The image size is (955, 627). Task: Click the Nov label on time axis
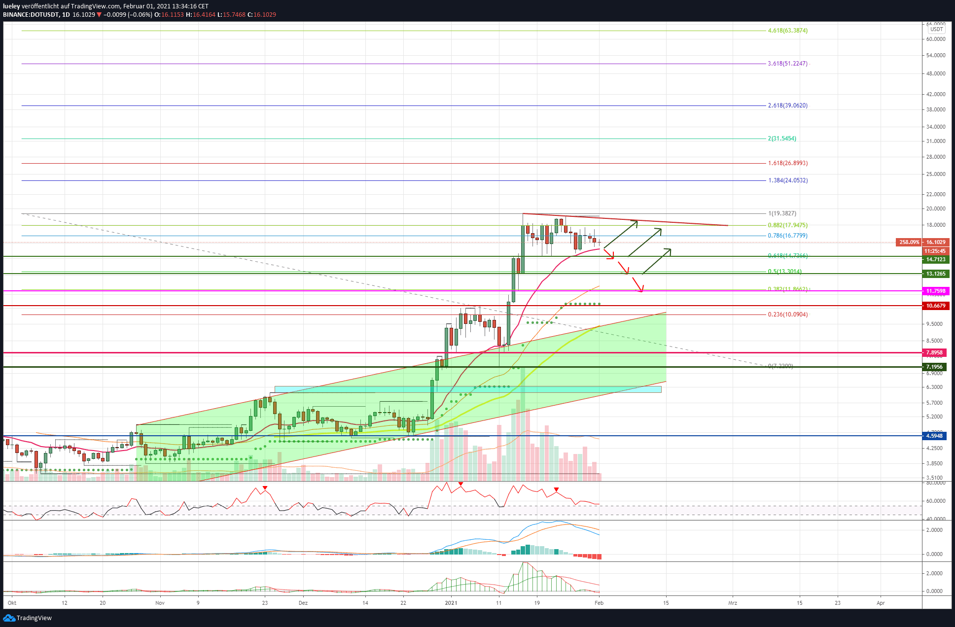pos(160,603)
